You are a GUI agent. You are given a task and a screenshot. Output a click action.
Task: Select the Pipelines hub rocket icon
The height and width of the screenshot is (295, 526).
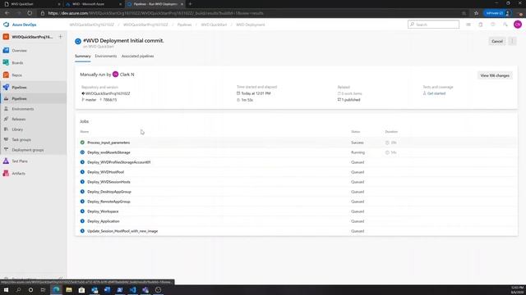6,87
